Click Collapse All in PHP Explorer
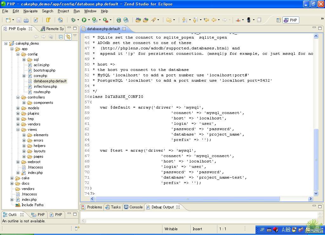The image size is (325, 235). click(61, 37)
